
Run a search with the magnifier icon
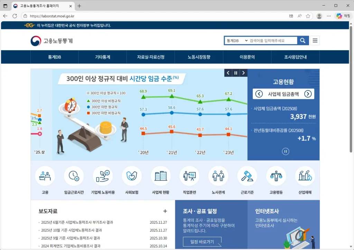(302, 40)
